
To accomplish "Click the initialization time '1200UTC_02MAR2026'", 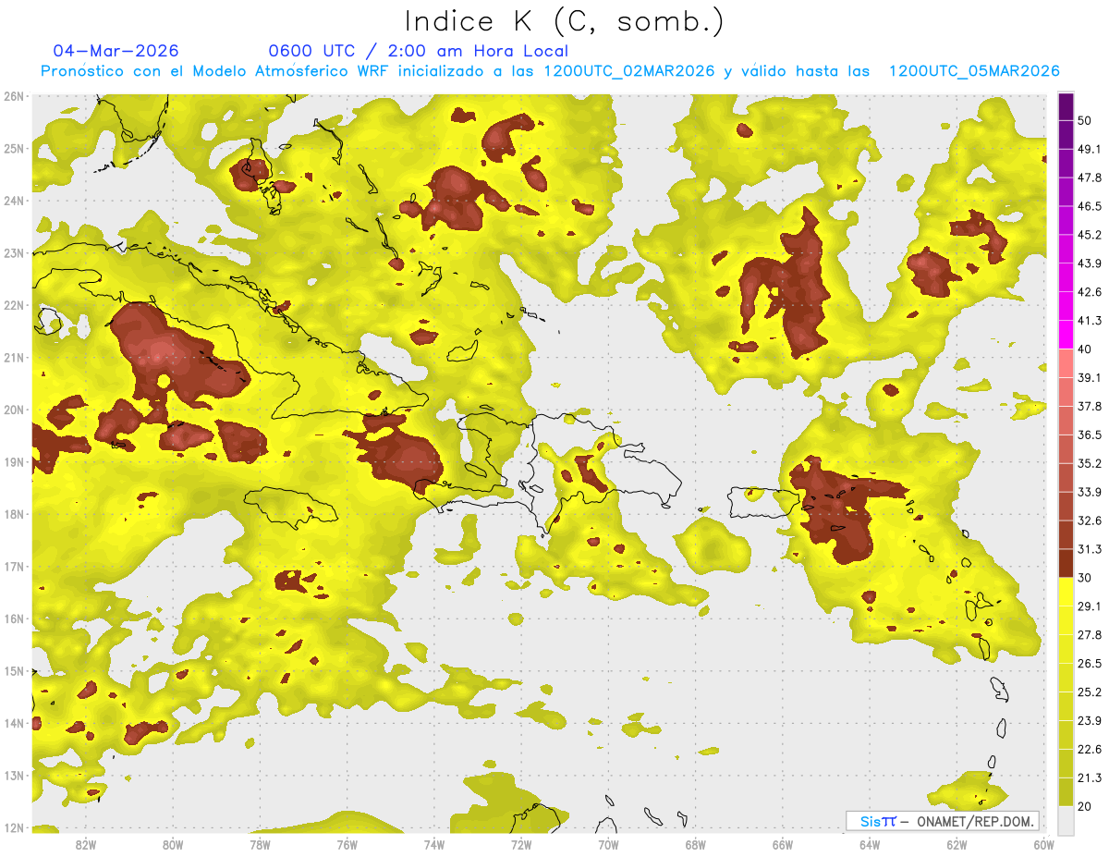I will [628, 71].
